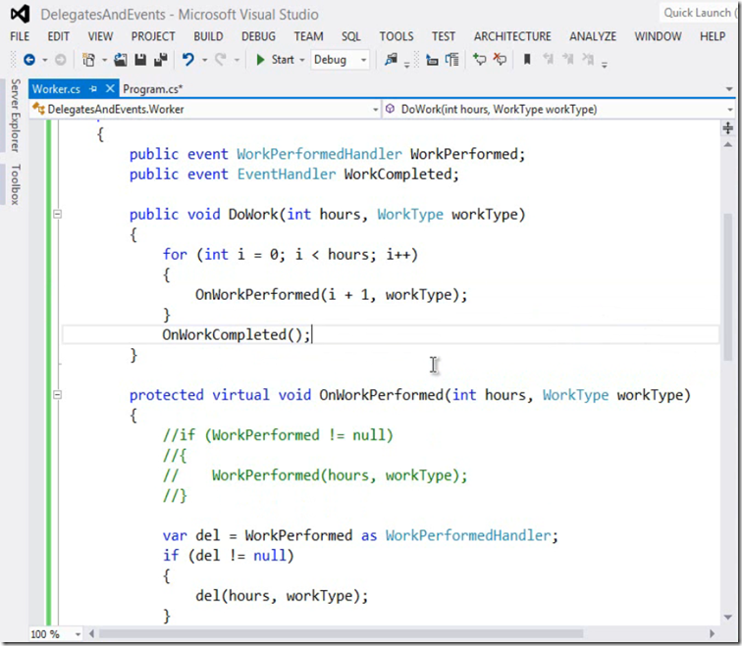742x646 pixels.
Task: Open the Toolbox side panel
Action: tap(16, 184)
